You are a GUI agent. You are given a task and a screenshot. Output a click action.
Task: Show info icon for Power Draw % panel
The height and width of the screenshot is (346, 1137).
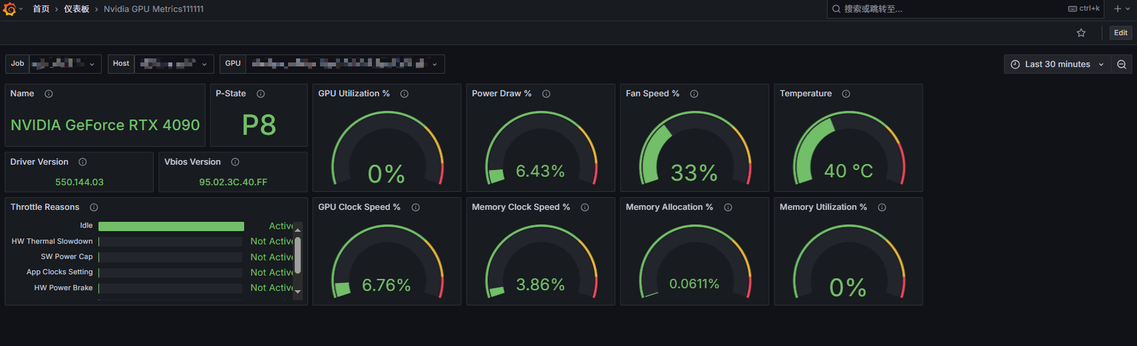click(x=546, y=94)
